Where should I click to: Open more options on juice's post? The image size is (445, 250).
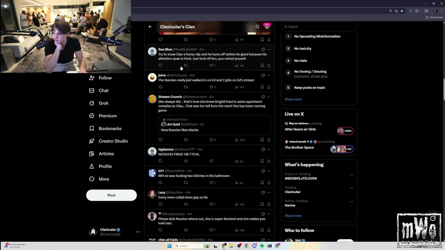click(x=269, y=75)
